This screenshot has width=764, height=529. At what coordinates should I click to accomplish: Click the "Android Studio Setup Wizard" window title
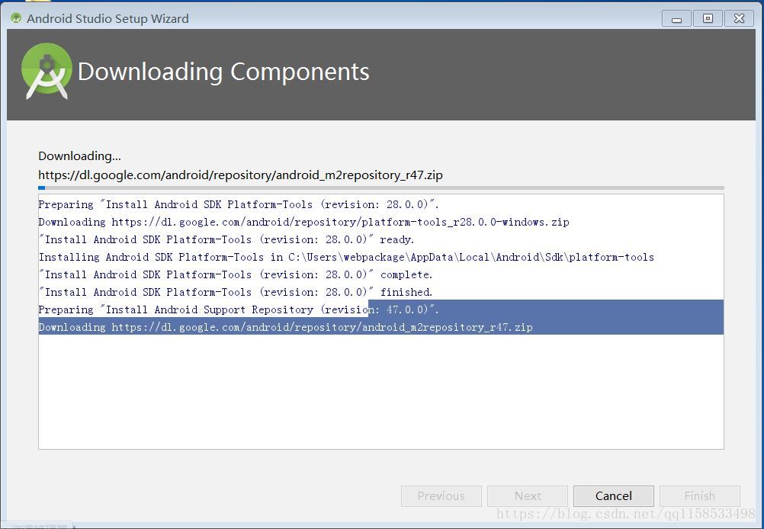pos(108,18)
